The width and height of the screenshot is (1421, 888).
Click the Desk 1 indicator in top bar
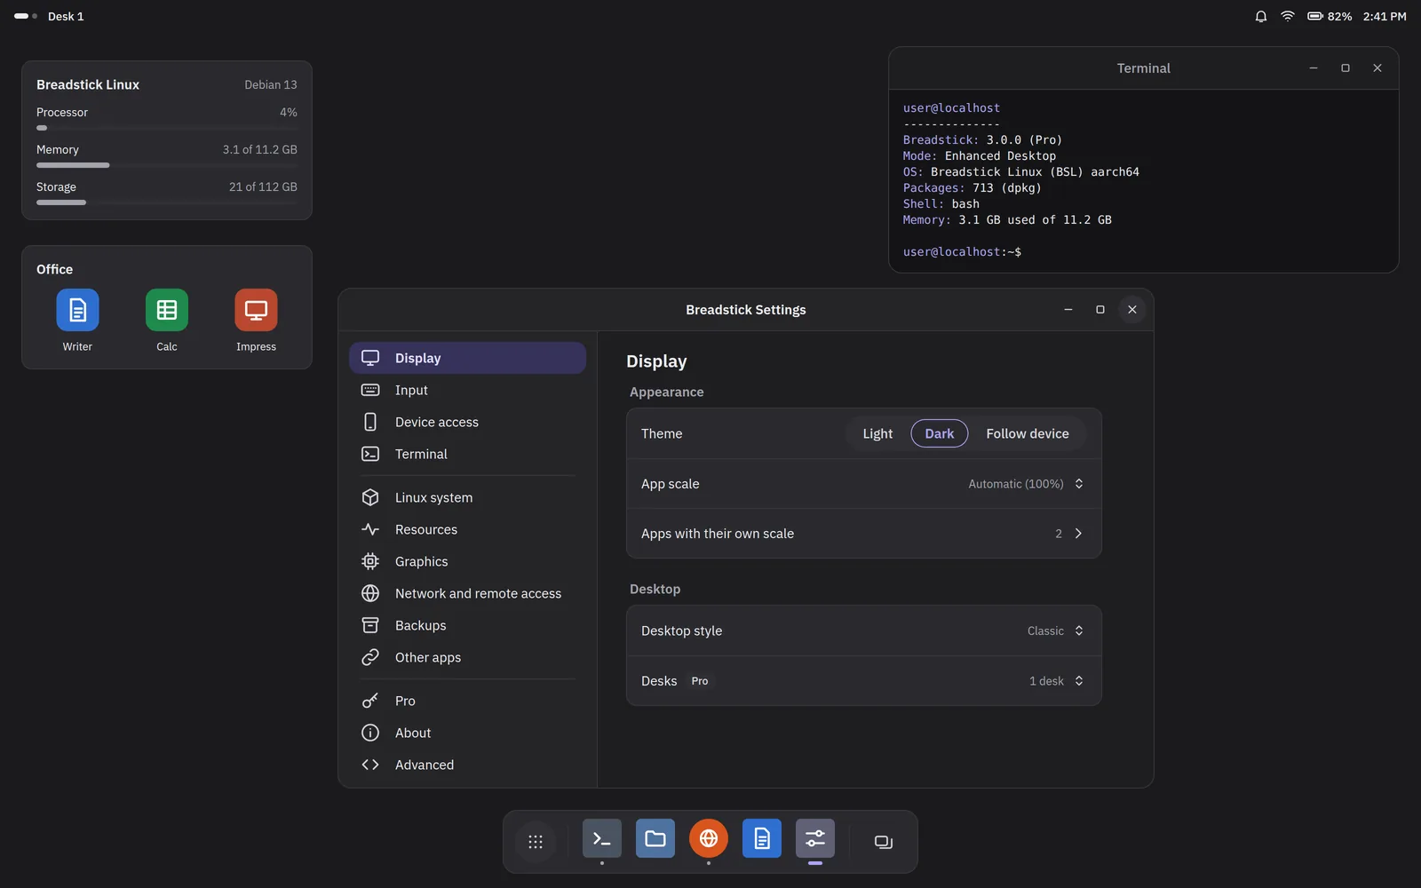point(50,16)
